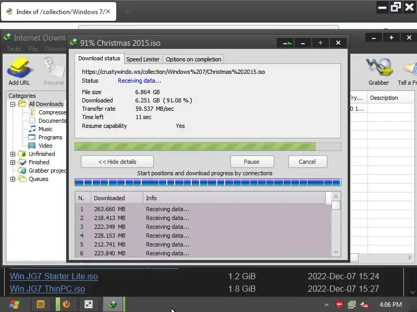
Task: Select connection row with 223.840 MB
Action: (x=203, y=253)
